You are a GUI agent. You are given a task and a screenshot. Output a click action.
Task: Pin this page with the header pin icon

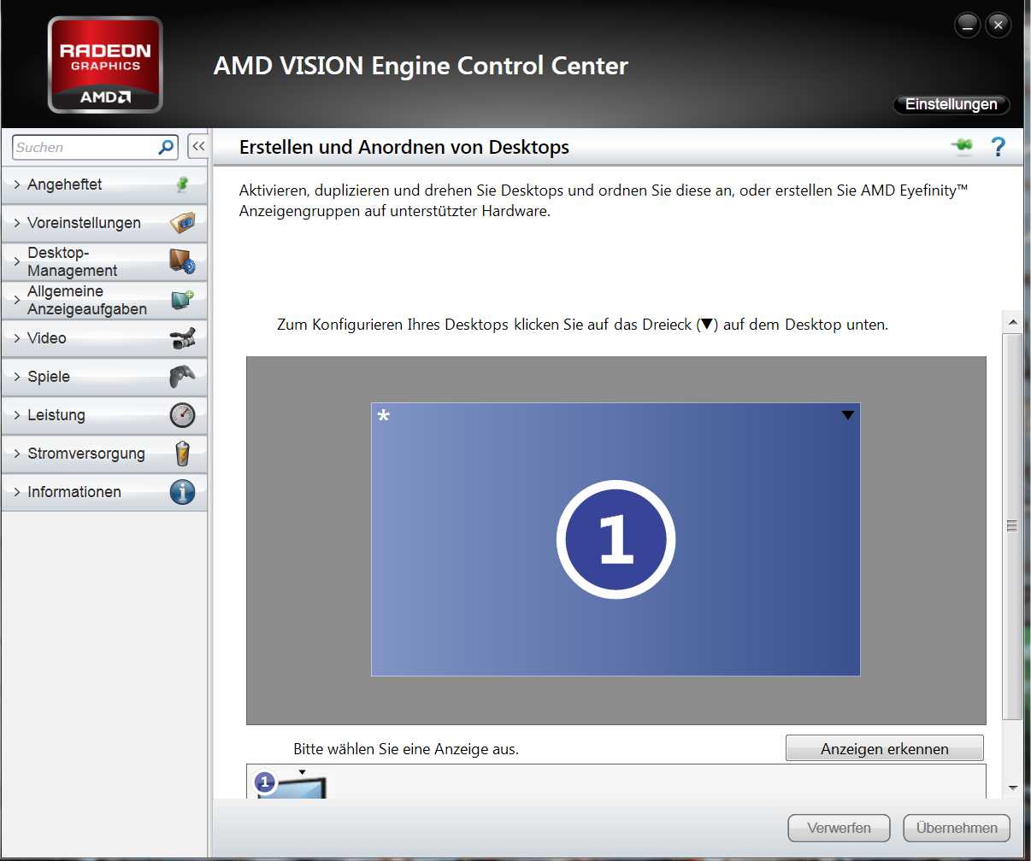[963, 147]
